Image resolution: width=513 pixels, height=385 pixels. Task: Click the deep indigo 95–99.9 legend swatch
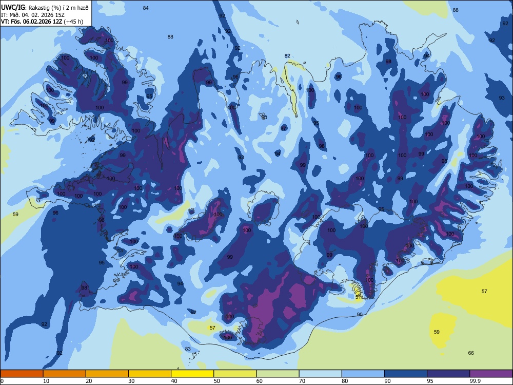pyautogui.click(x=448, y=374)
